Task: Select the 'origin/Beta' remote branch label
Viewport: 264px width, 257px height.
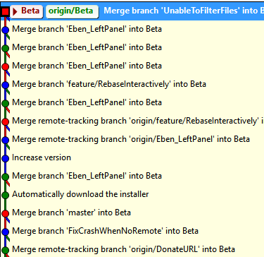Action: coord(72,11)
